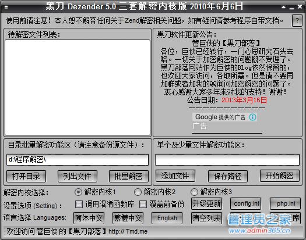Image resolution: width=306 pixels, height=240 pixels.
Task: Click the roll-up arrow in title bar
Action: click(283, 7)
